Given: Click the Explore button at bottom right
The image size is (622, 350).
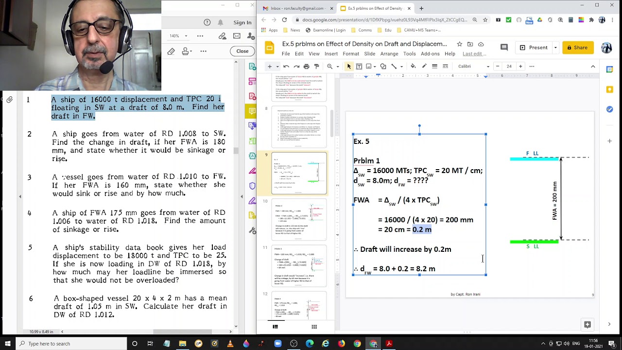Looking at the screenshot, I should [x=587, y=325].
